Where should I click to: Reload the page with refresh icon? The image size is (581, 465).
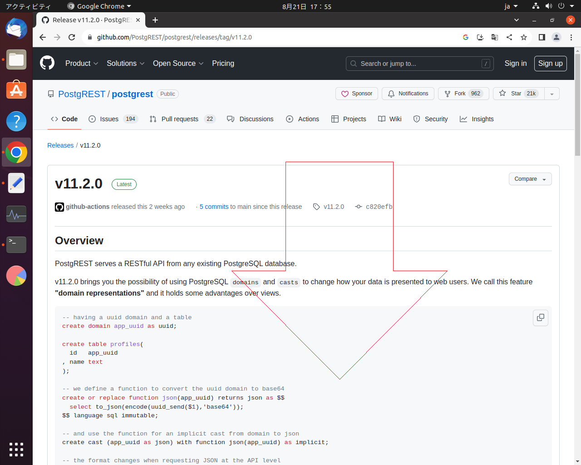[x=72, y=37]
